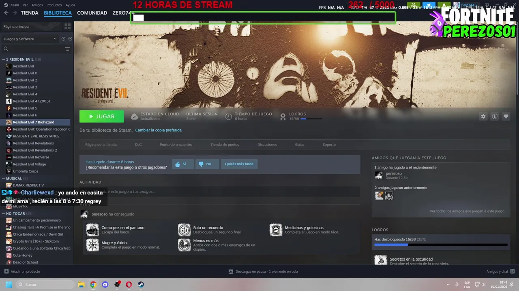Open File Explorer from taskbar

pos(81,285)
